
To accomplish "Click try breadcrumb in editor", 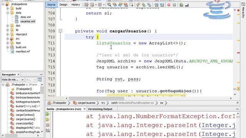I will coord(103,103).
